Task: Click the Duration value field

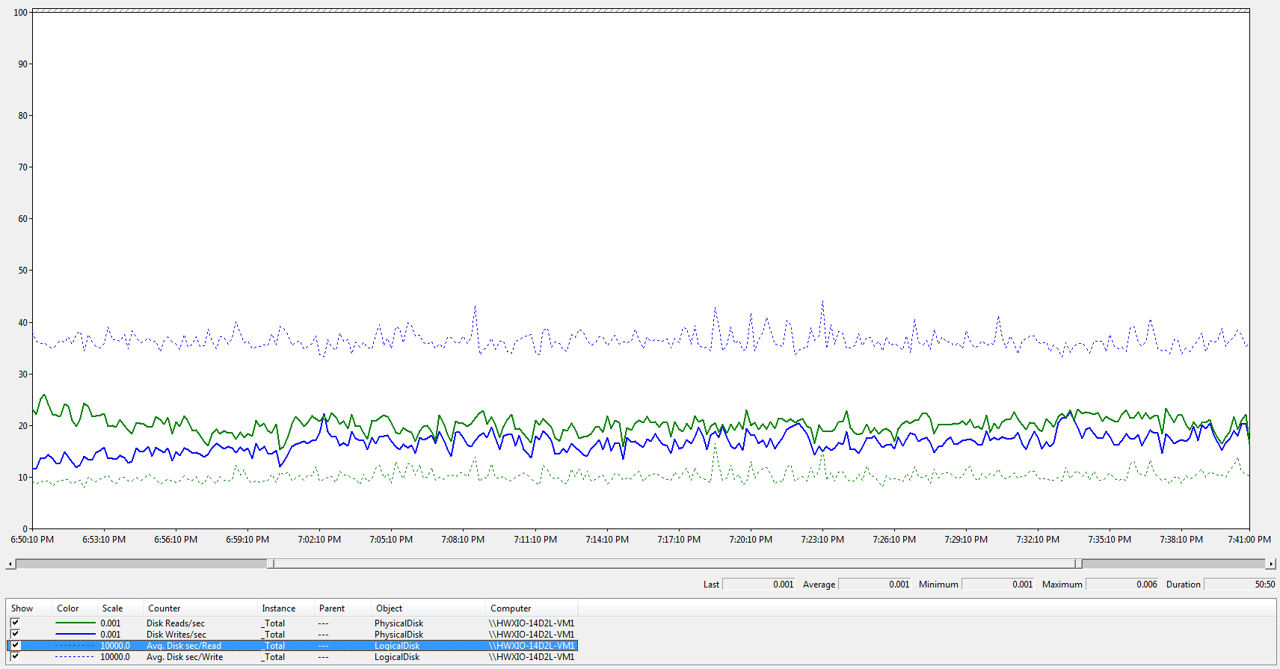Action: [x=1240, y=585]
